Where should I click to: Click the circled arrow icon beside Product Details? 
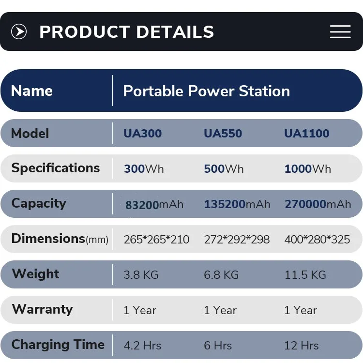coord(19,32)
